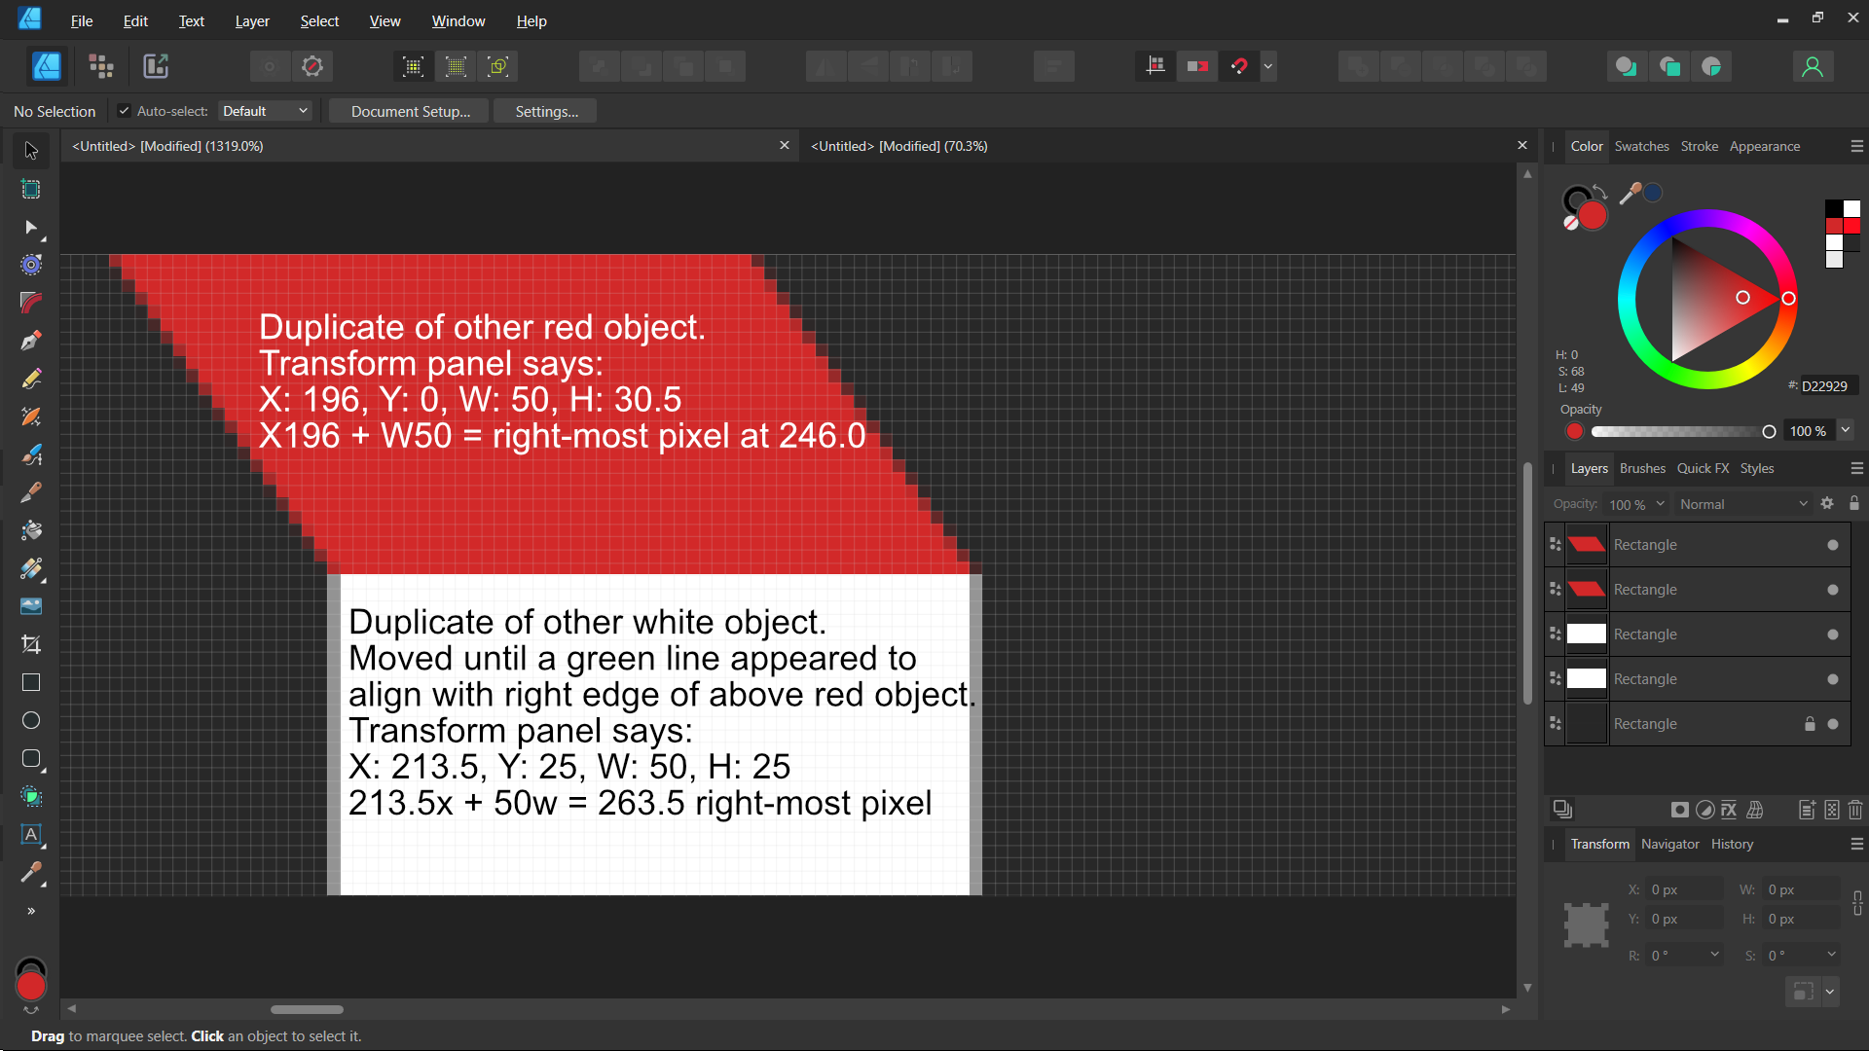Hide the first white Rectangle layer

point(1833,634)
